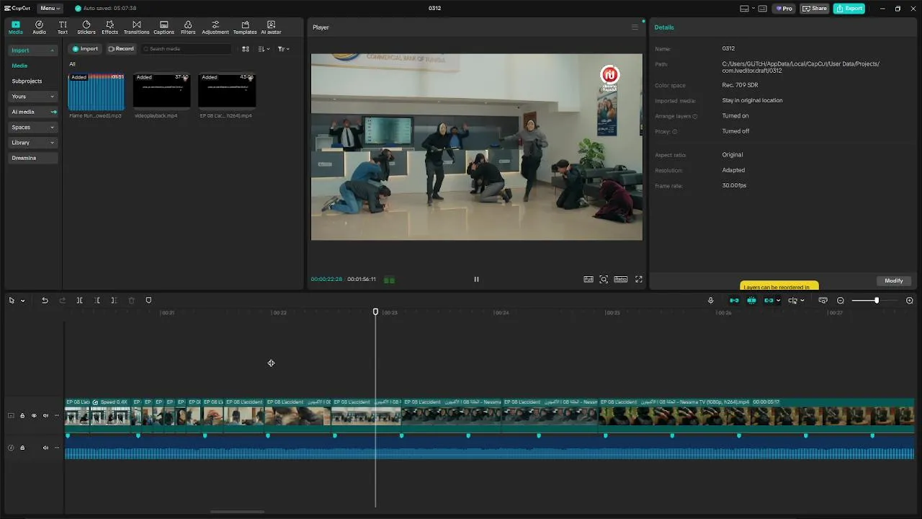This screenshot has width=922, height=519.
Task: Click the Share button
Action: click(x=815, y=9)
